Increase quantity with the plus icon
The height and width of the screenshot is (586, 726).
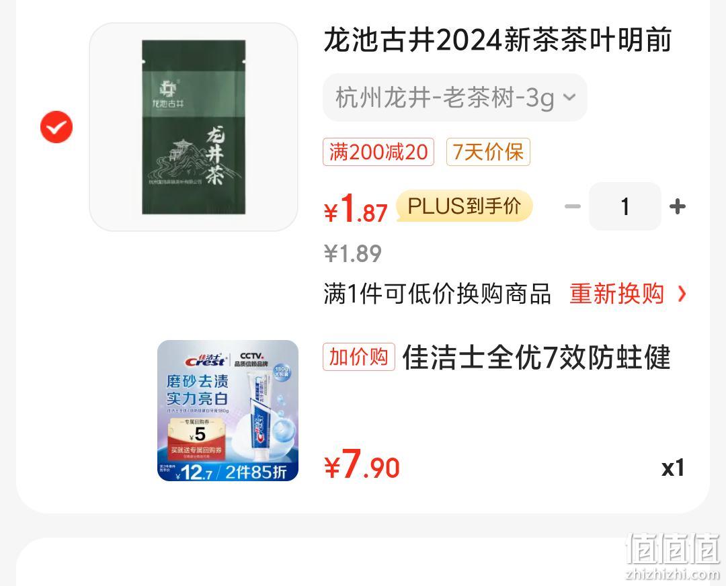tap(678, 206)
